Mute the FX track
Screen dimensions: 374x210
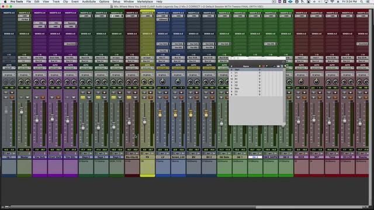tap(151, 97)
